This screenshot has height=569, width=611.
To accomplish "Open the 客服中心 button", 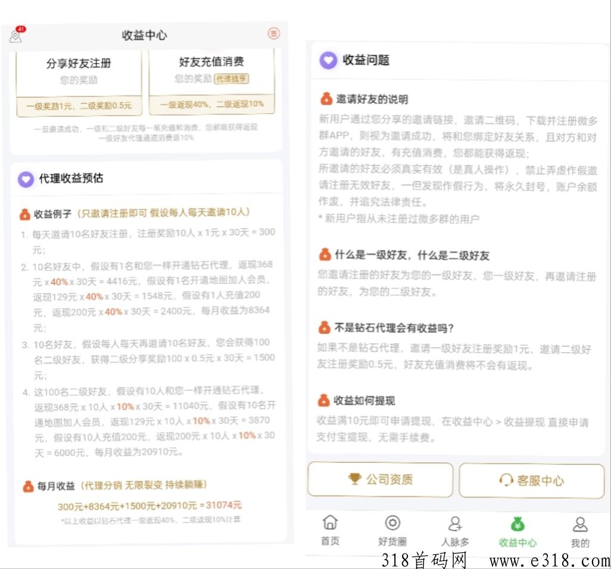I will 532,480.
